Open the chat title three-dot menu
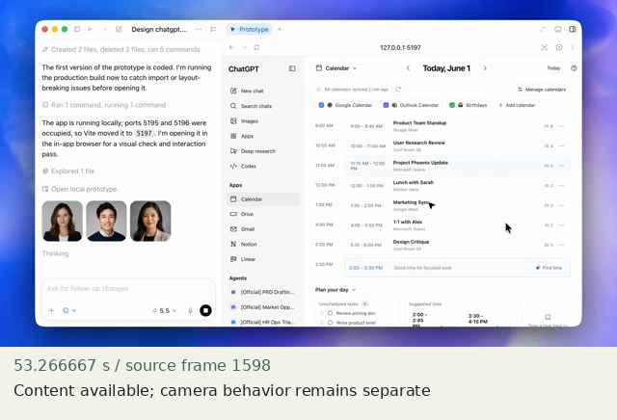Image resolution: width=617 pixels, height=420 pixels. tap(199, 30)
